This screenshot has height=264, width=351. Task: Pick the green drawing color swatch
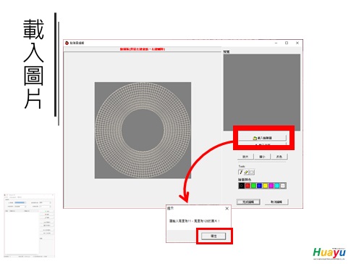253,186
